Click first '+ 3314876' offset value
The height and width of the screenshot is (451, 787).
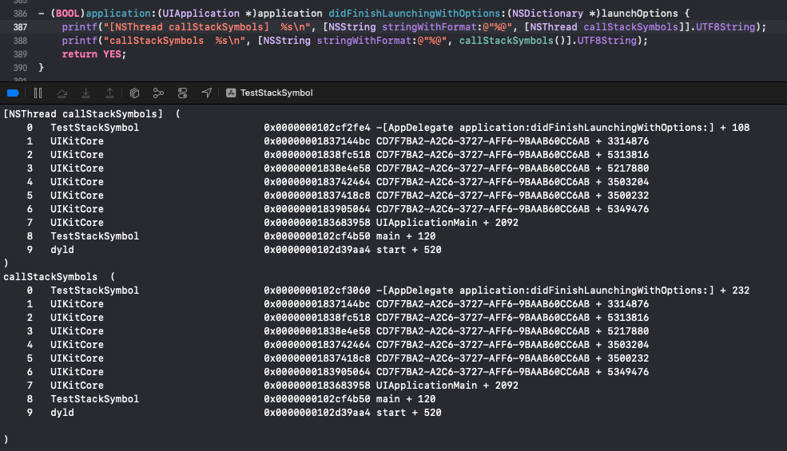pos(622,141)
